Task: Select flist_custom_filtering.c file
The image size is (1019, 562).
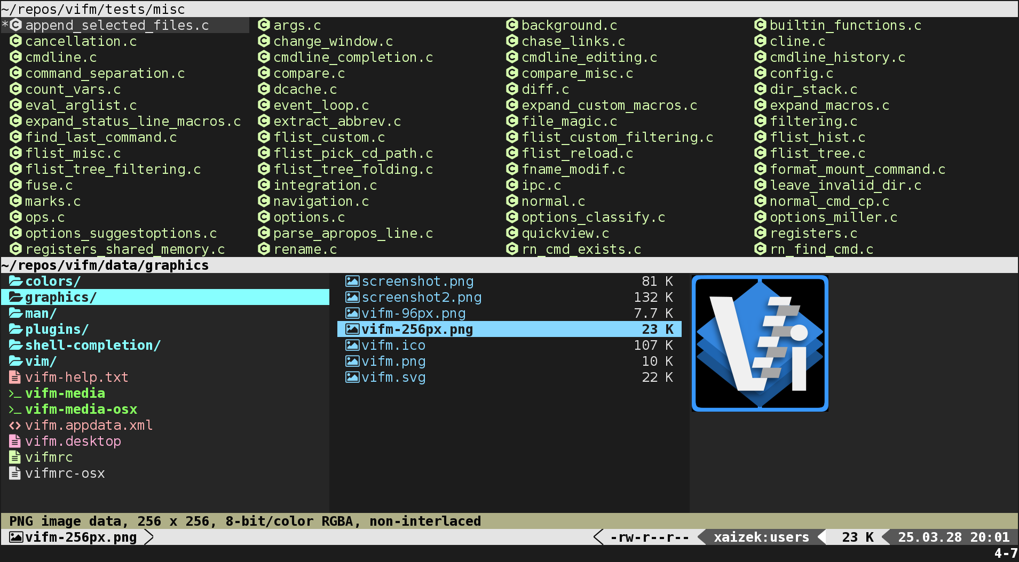Action: click(618, 137)
